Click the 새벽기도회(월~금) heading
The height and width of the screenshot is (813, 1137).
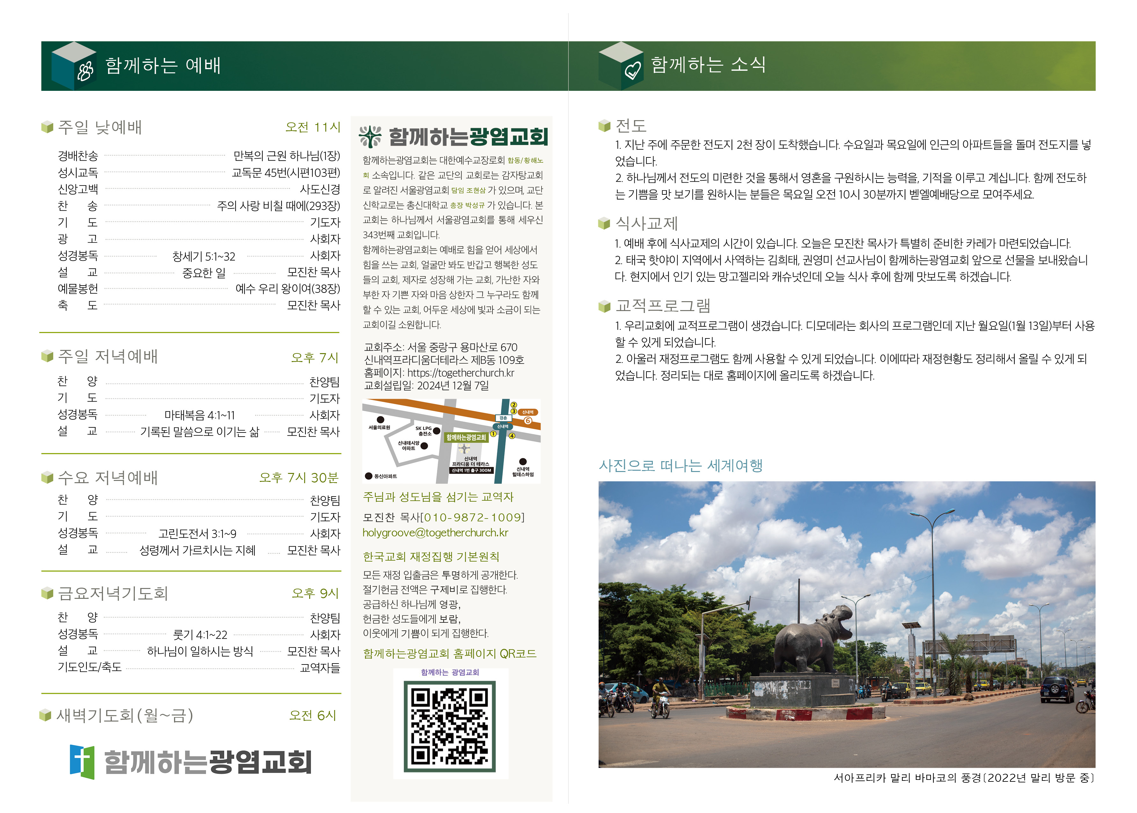coord(125,715)
